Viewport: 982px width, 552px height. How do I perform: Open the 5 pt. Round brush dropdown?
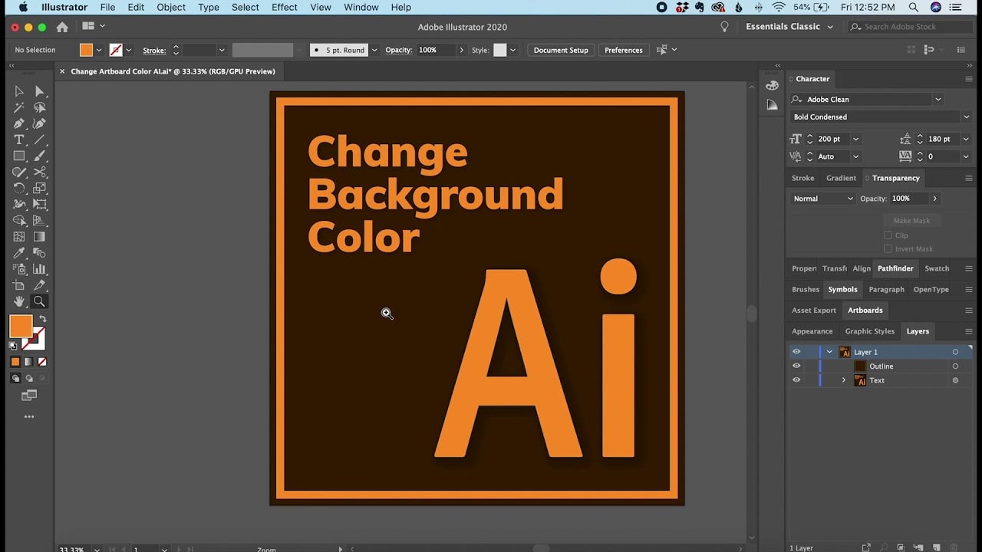(x=374, y=50)
